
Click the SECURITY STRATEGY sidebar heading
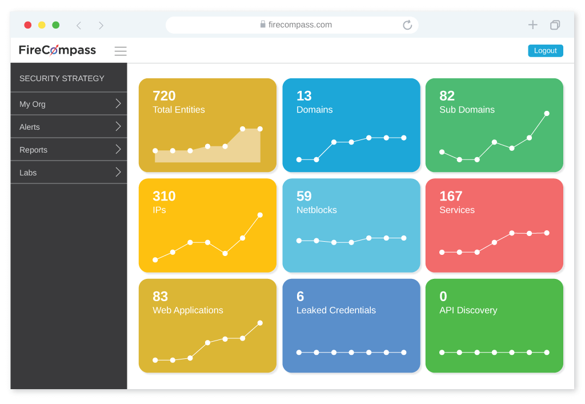tap(62, 78)
